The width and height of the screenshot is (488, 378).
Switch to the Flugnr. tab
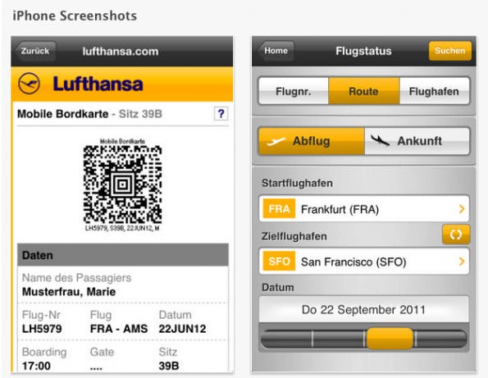click(294, 91)
